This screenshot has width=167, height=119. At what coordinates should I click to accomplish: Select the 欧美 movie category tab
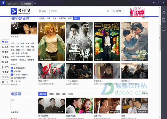(55, 18)
